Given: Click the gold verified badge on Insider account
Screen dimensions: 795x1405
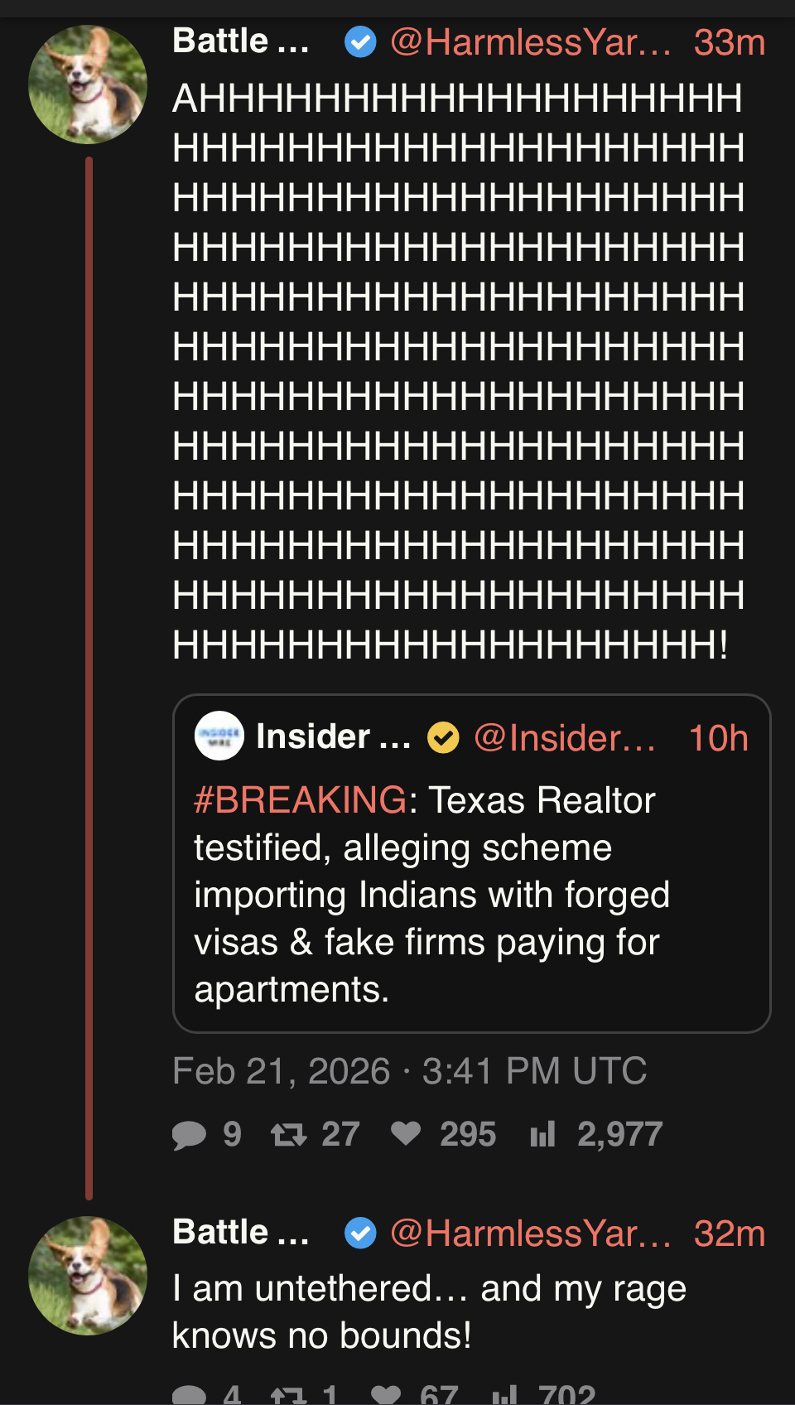Looking at the screenshot, I should click(443, 737).
